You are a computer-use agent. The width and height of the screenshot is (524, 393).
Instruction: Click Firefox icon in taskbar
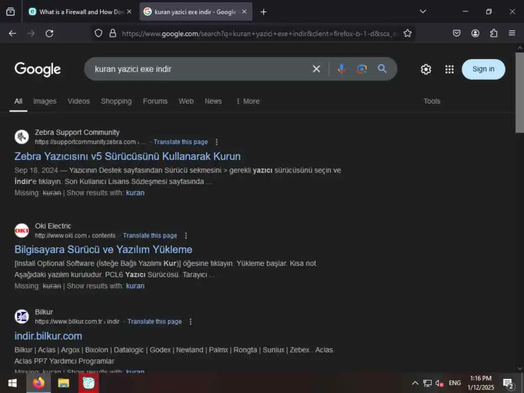tap(38, 383)
